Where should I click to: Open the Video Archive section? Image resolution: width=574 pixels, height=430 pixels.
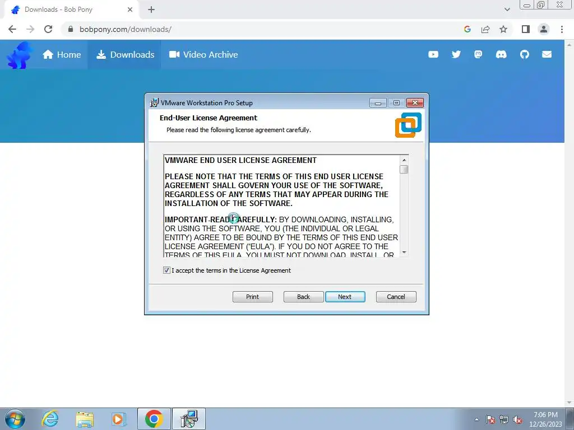click(x=203, y=54)
